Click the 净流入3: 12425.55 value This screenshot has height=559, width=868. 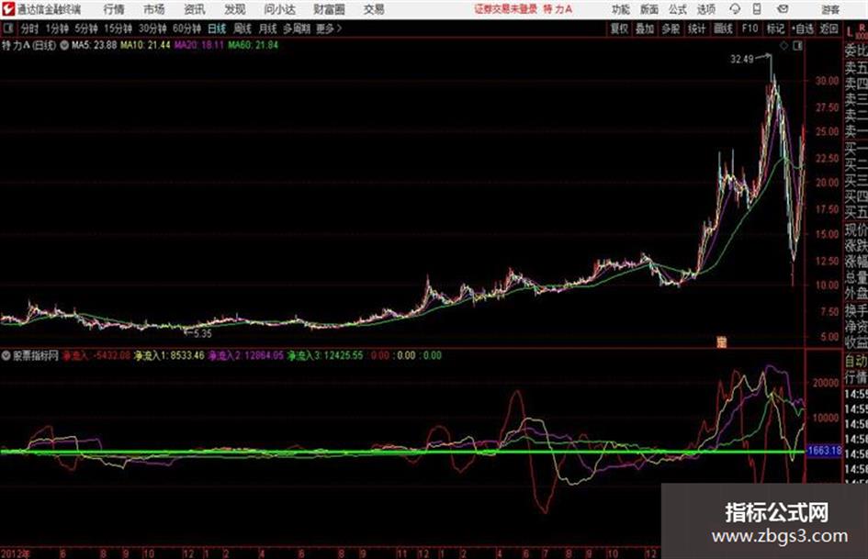(x=325, y=355)
